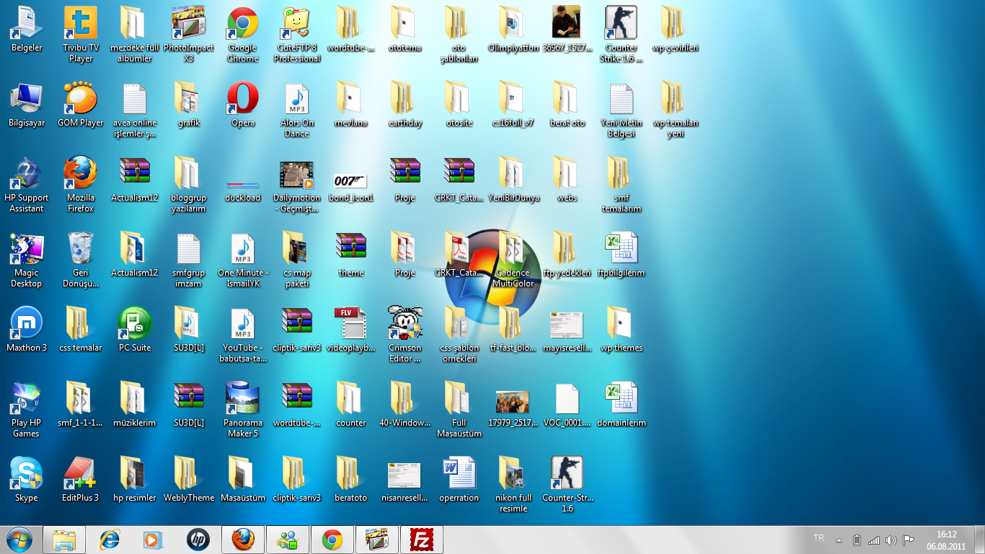Open Windows Explorer from the taskbar
Image resolution: width=985 pixels, height=554 pixels.
[x=64, y=540]
